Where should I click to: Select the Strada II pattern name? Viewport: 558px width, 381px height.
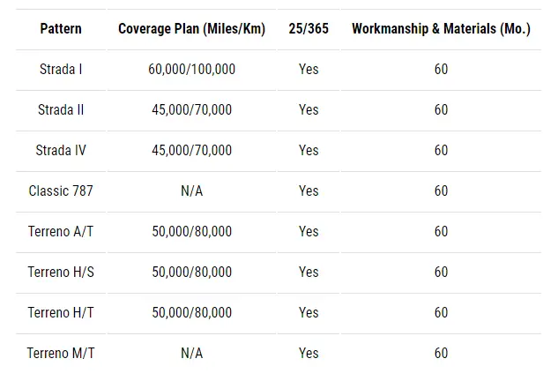tap(61, 110)
